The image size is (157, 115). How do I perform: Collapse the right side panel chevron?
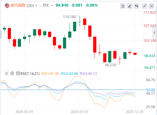pyautogui.click(x=154, y=33)
